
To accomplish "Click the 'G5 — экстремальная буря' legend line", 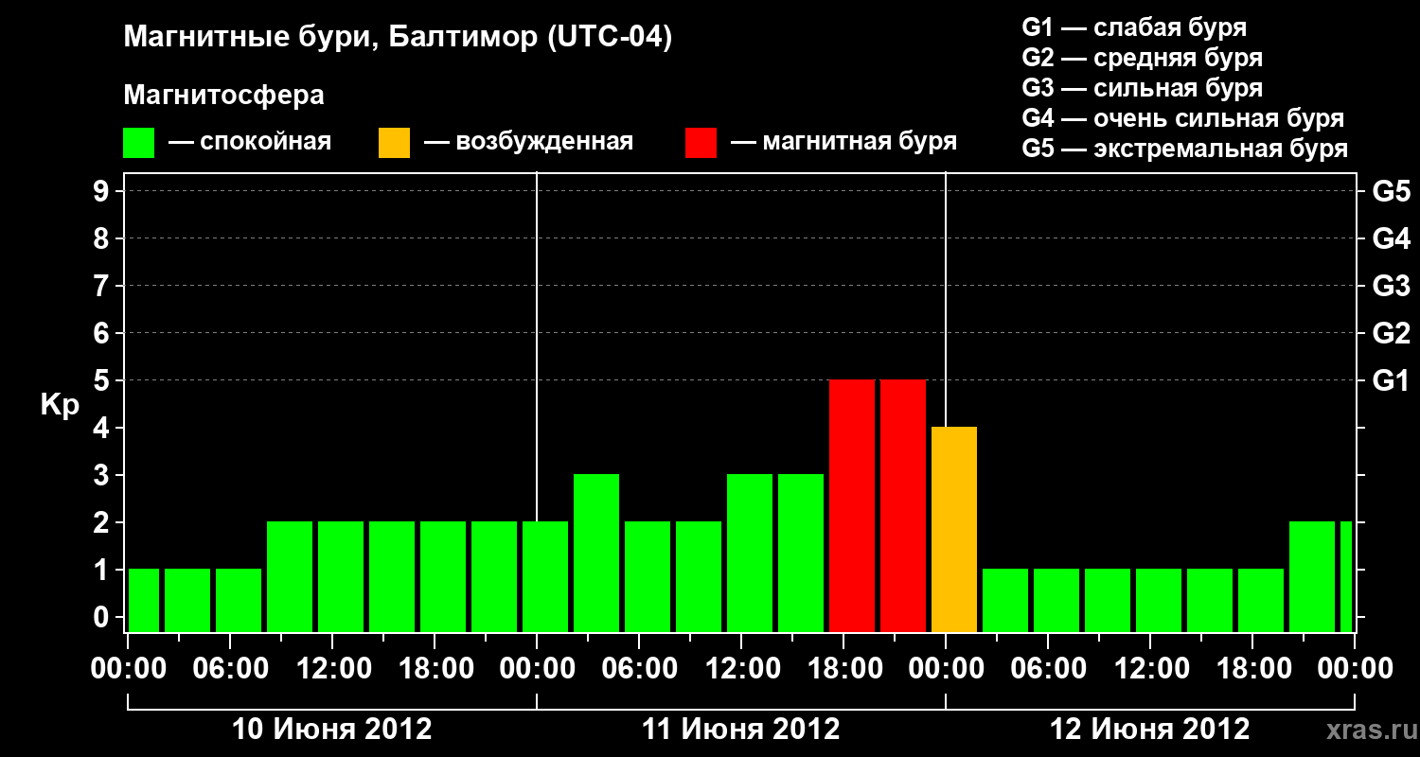I will (x=1184, y=149).
